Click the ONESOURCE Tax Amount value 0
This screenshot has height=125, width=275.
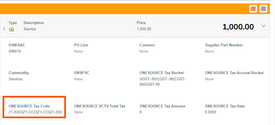pos(140,112)
